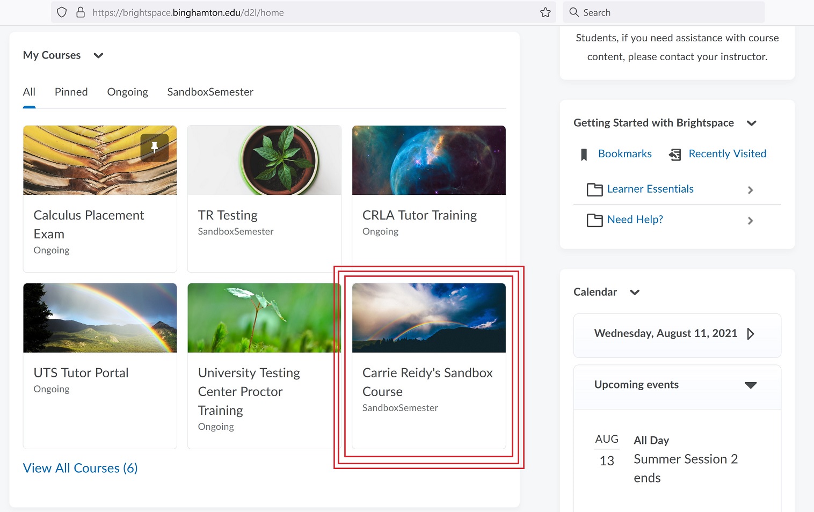Click the Learner Essentials folder icon
814x512 pixels.
click(594, 189)
